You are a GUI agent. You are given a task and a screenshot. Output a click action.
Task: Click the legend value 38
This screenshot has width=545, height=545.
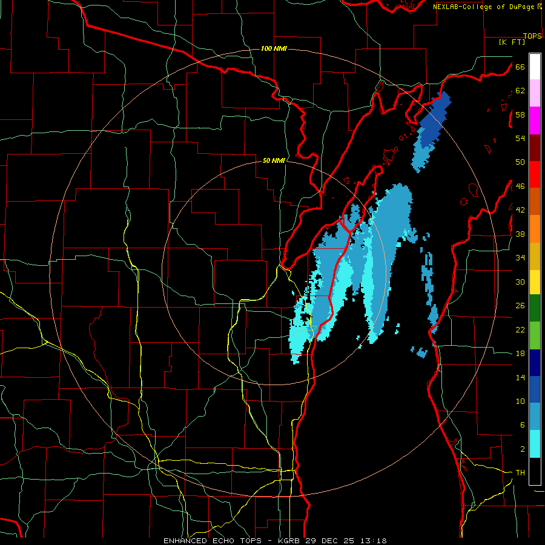click(x=520, y=234)
